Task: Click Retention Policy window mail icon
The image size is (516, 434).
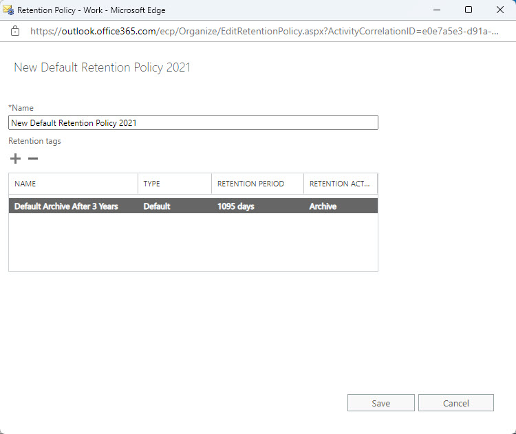Action: 8,10
